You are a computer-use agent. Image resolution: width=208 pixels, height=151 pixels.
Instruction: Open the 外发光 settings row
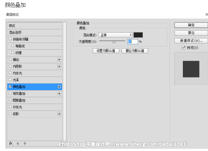click(x=34, y=107)
